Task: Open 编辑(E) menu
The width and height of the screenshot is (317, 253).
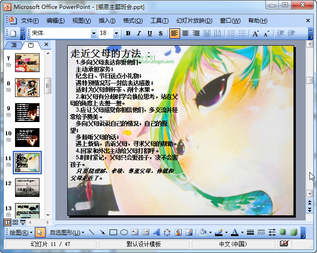Action: click(x=55, y=21)
